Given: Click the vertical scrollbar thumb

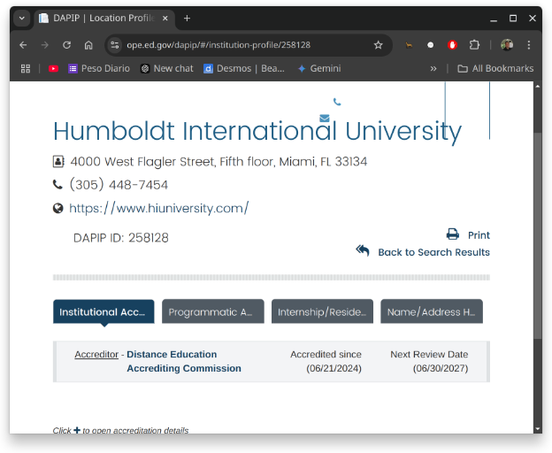Looking at the screenshot, I should tap(537, 236).
